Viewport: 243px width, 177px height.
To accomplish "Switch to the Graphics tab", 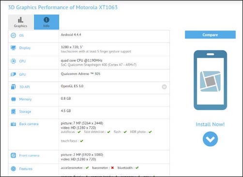I will 21,22.
